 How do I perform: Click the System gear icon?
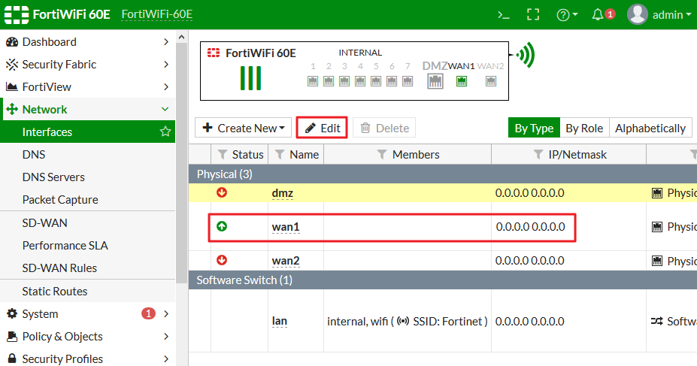click(x=12, y=313)
